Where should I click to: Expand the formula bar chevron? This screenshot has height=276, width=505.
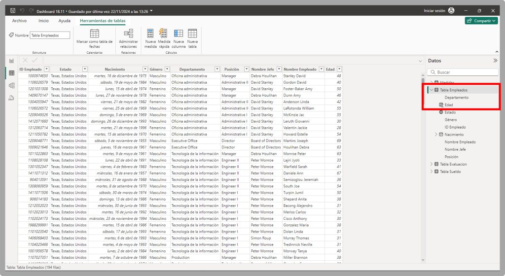(x=420, y=61)
